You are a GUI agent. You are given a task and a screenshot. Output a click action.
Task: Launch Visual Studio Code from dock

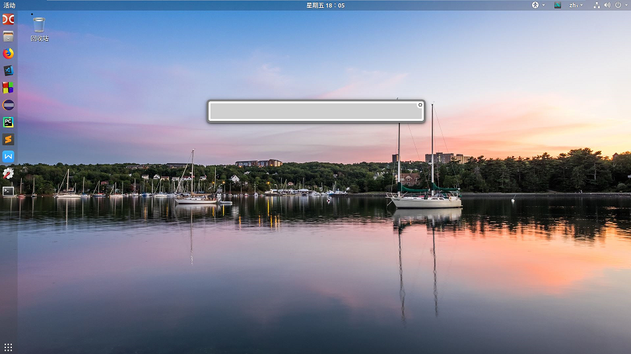(x=8, y=71)
